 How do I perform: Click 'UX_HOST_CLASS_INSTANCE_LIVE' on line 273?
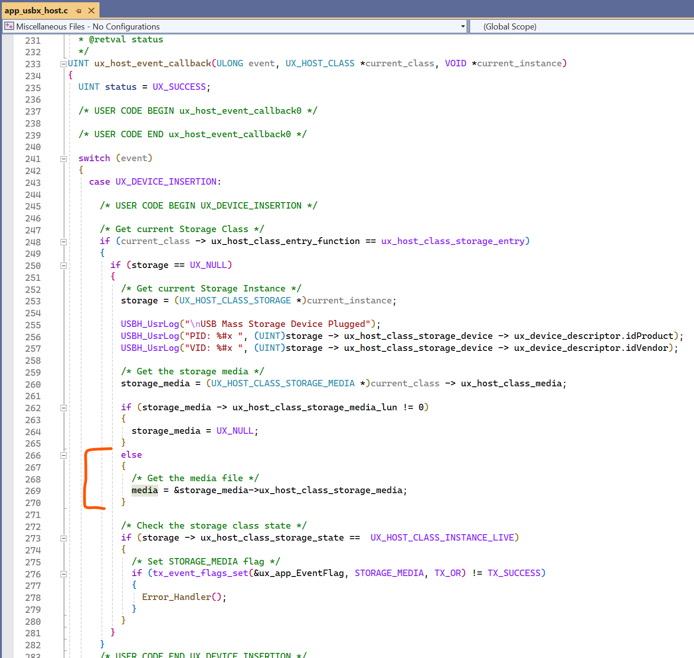(442, 537)
